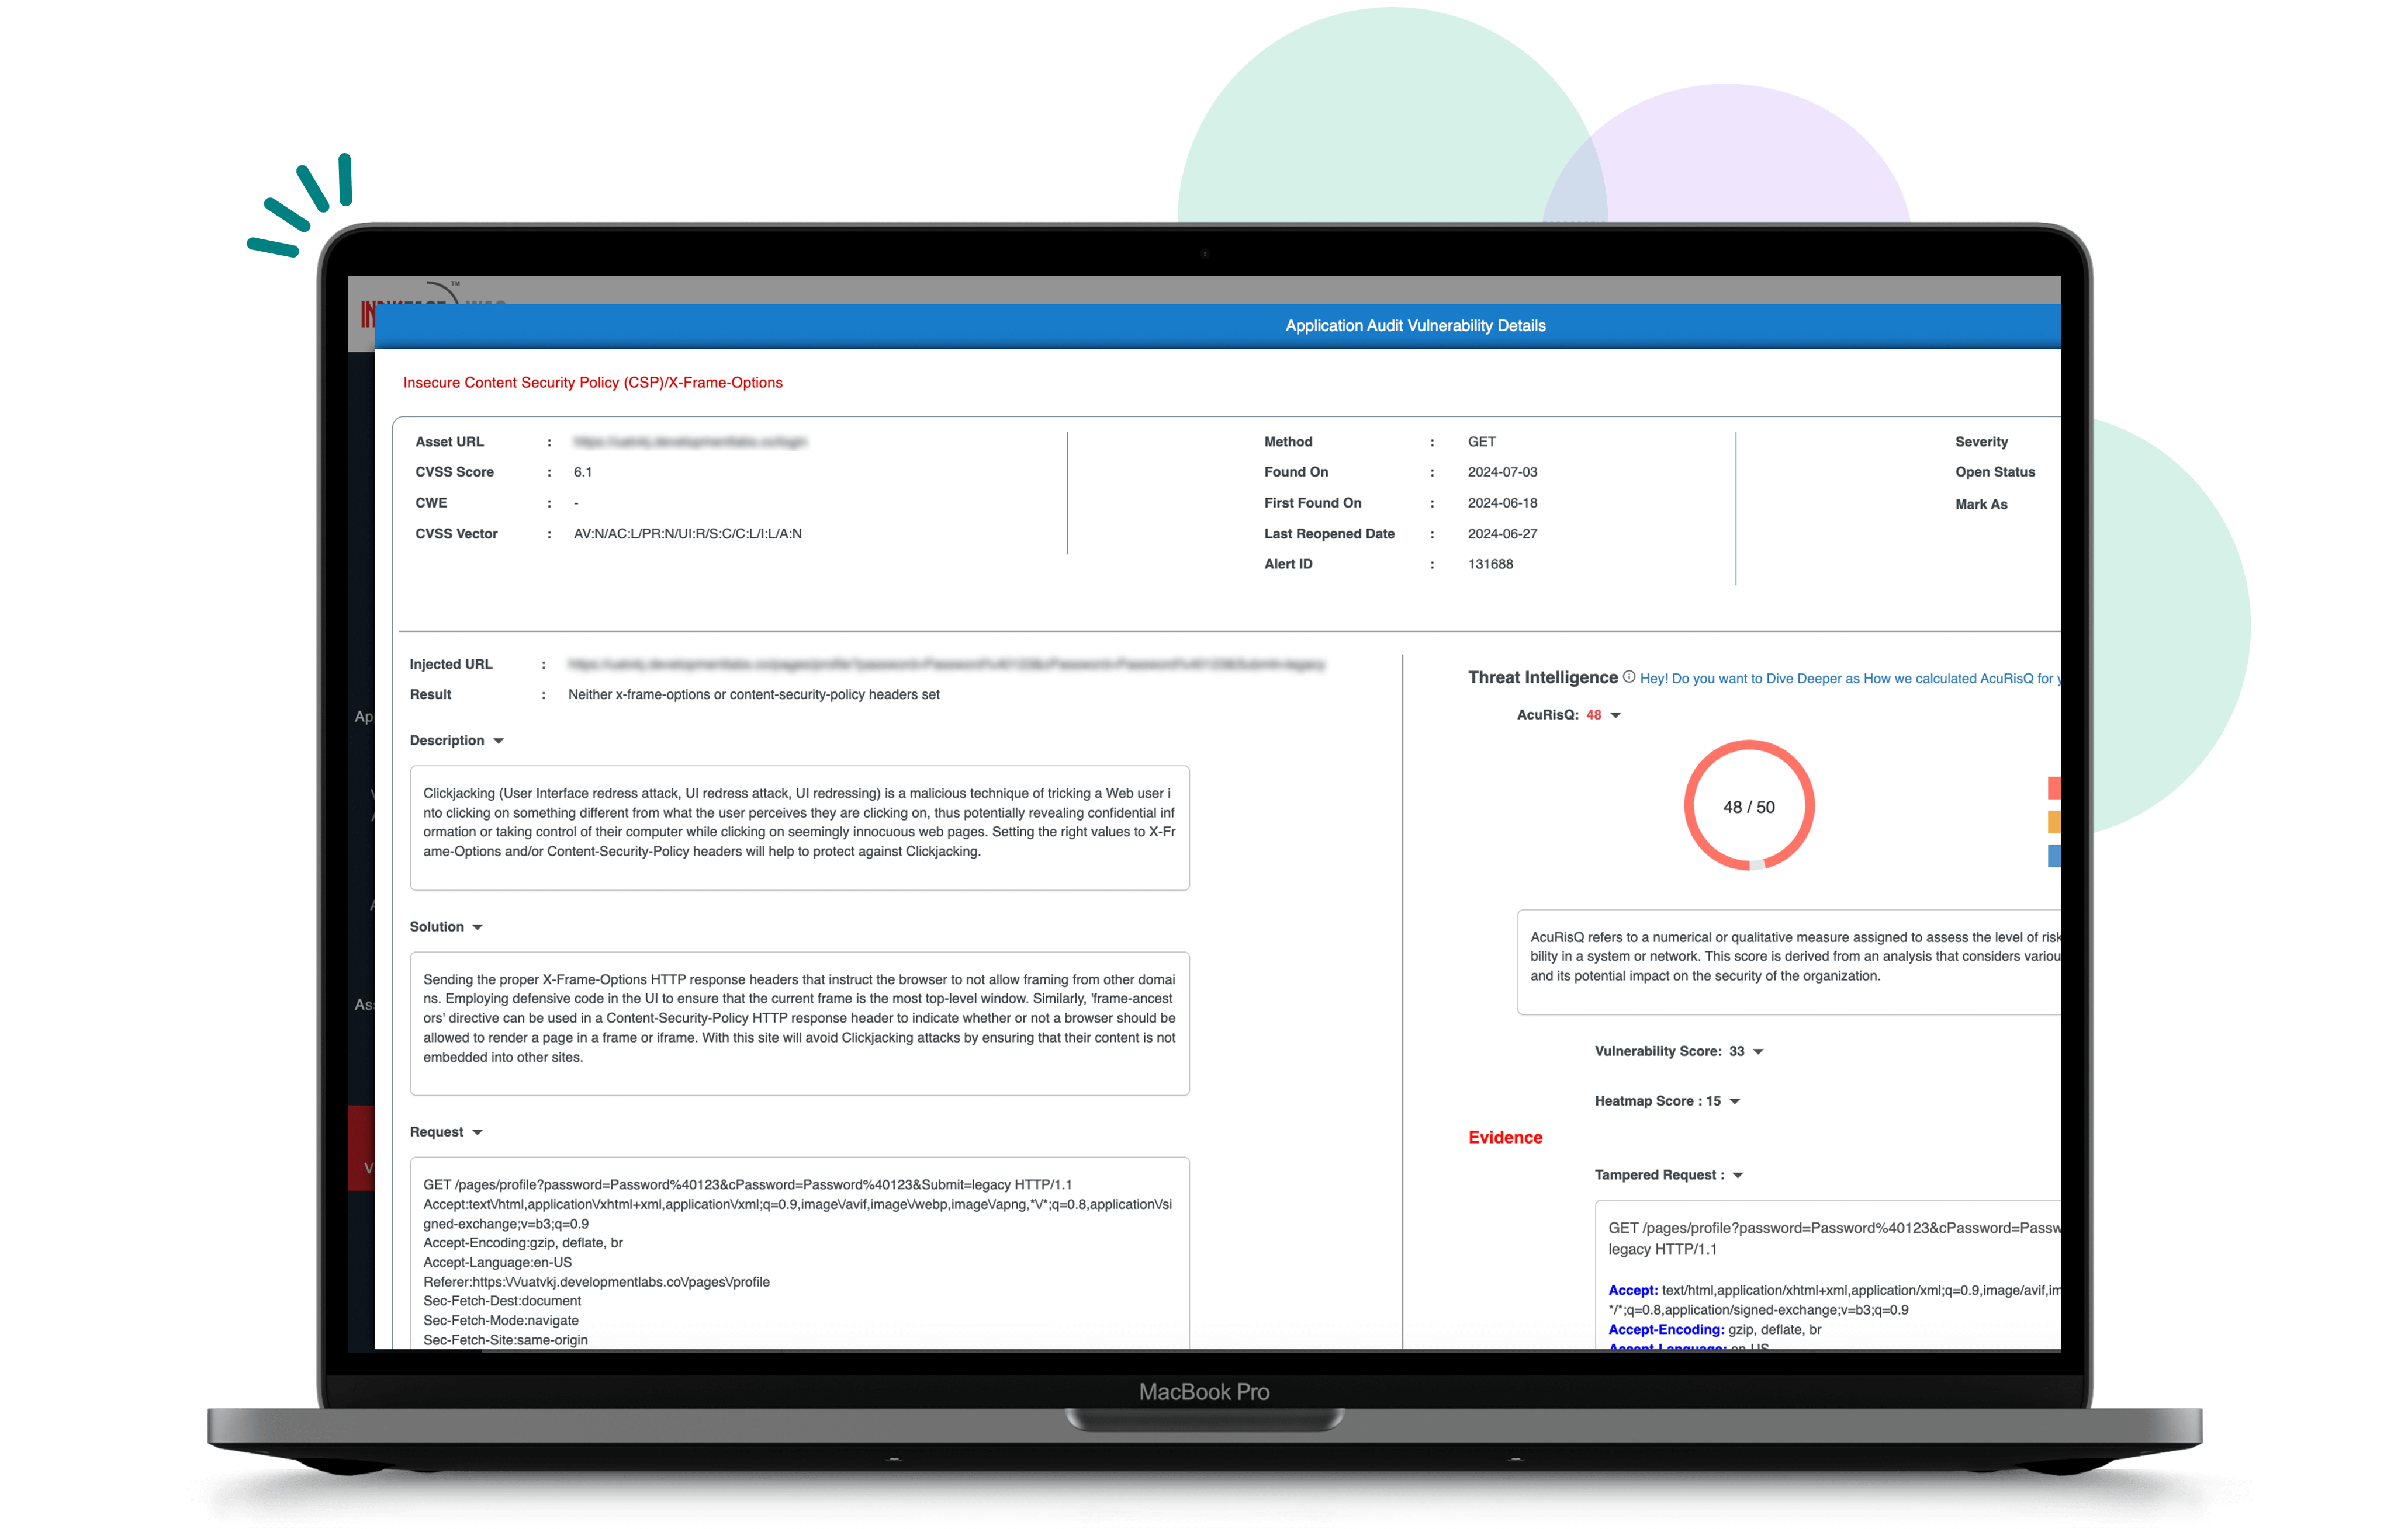Viewport: 2408px width, 1529px height.
Task: Click the Sec-Fetch-Mode:navigate request line
Action: pyautogui.click(x=500, y=1320)
